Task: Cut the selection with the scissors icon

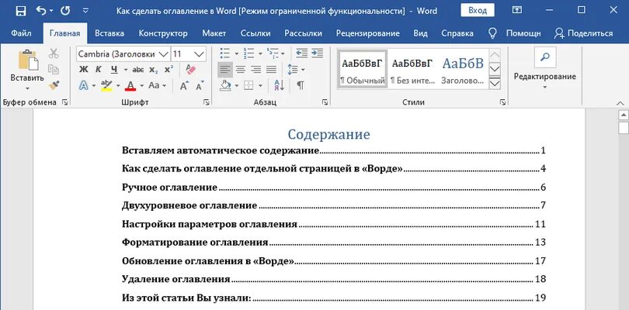Action: [54, 53]
